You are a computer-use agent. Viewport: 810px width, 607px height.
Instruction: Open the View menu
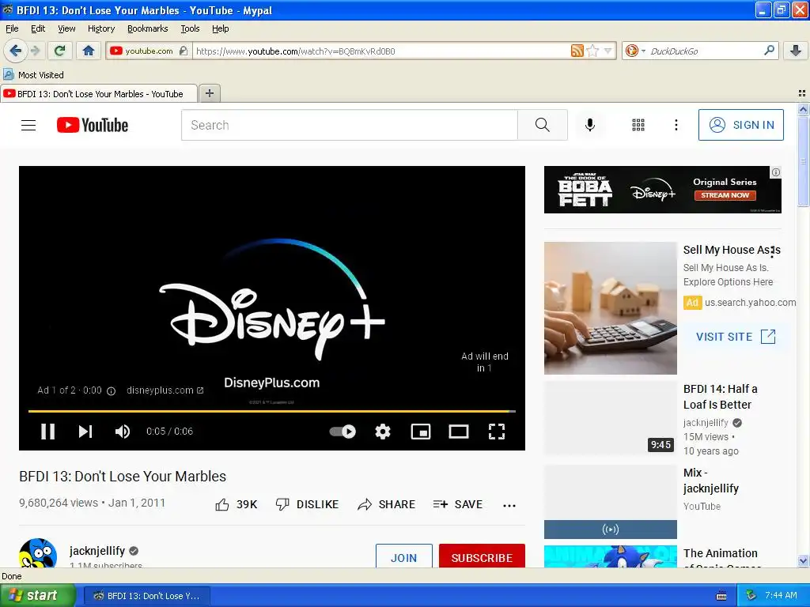[66, 28]
